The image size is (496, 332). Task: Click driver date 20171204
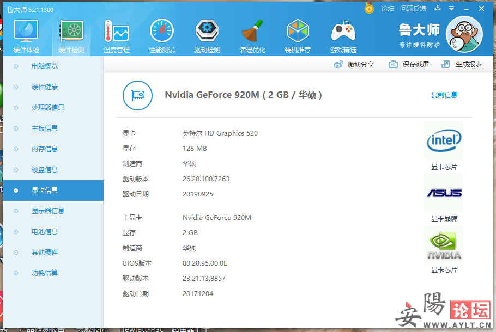198,294
